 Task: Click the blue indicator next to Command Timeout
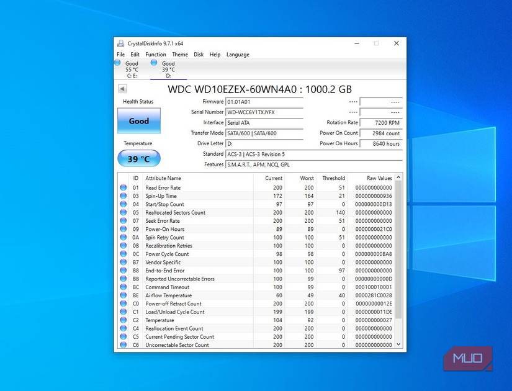[122, 287]
